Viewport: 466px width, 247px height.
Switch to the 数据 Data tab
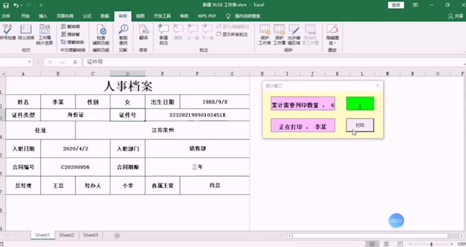point(105,16)
